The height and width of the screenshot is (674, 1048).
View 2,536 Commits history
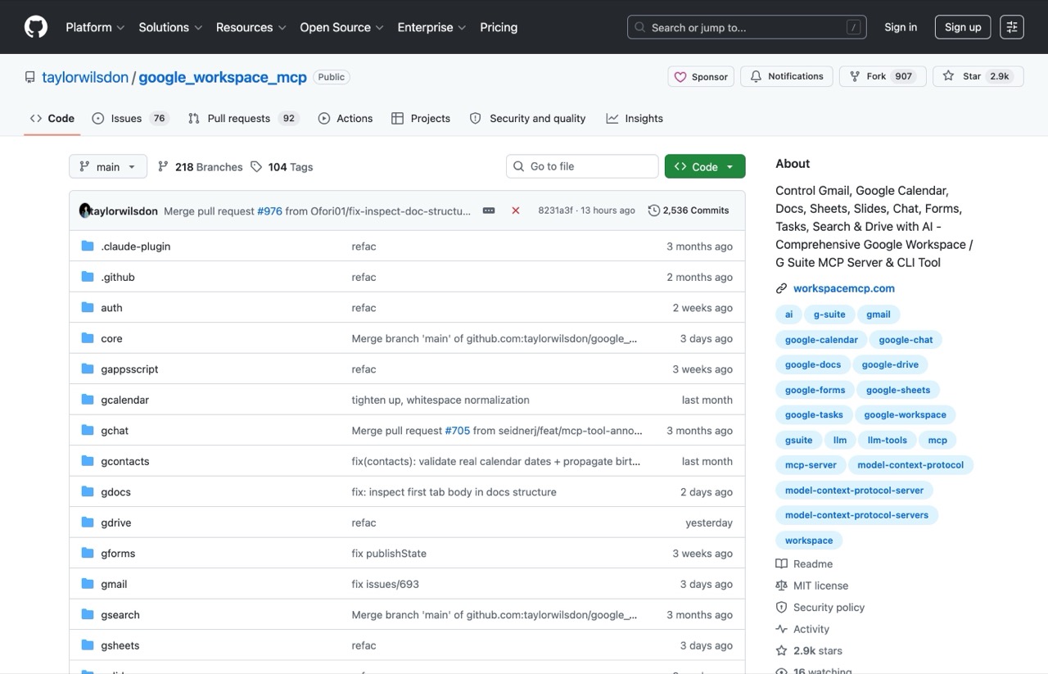[x=689, y=210]
